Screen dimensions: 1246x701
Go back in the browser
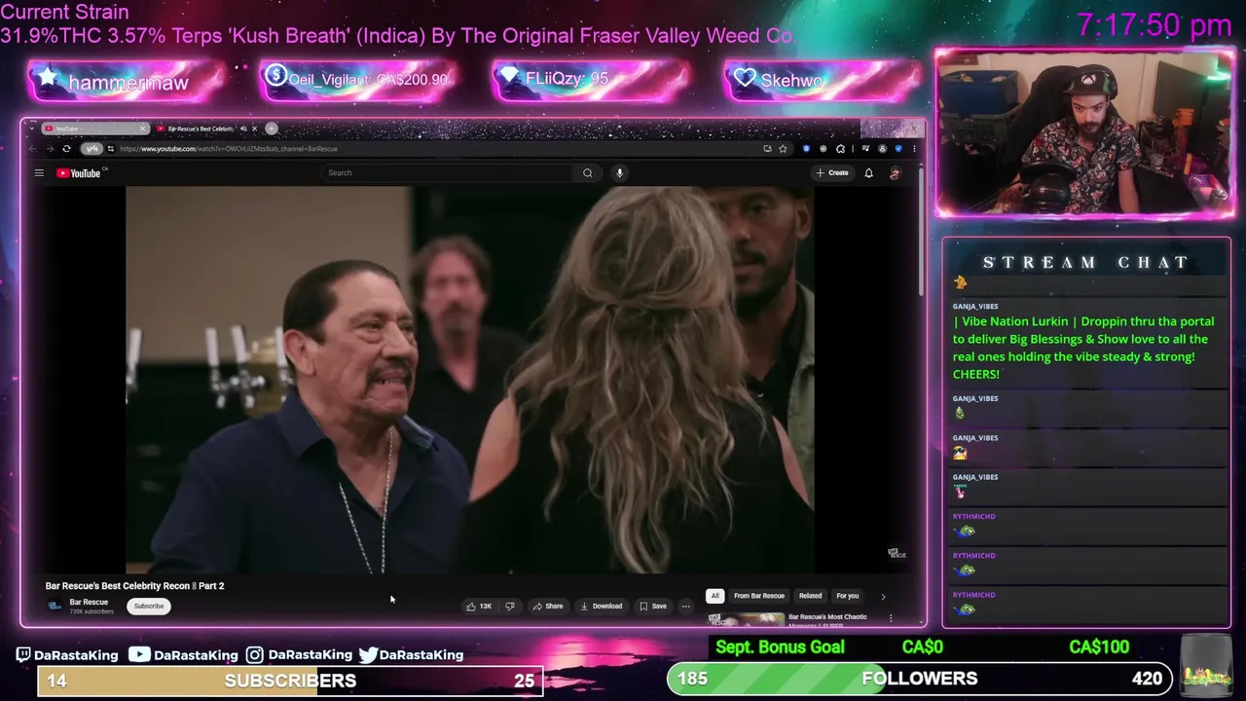point(33,149)
